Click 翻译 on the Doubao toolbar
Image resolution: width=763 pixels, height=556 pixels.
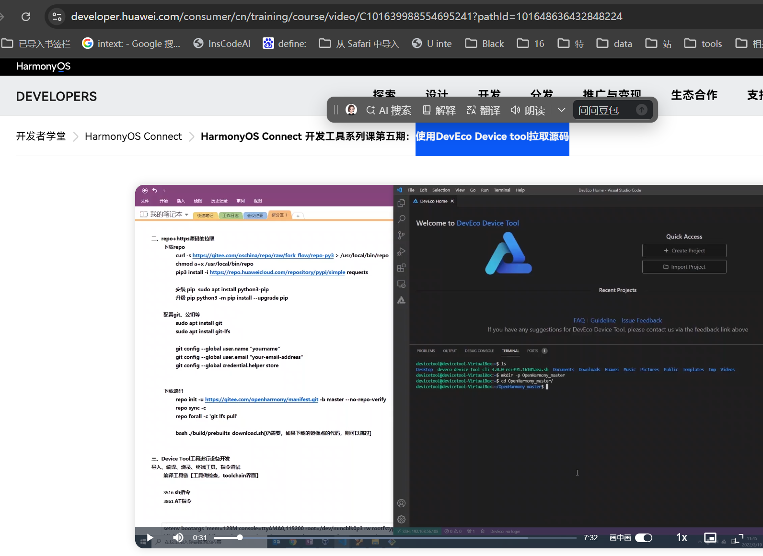[x=484, y=110]
